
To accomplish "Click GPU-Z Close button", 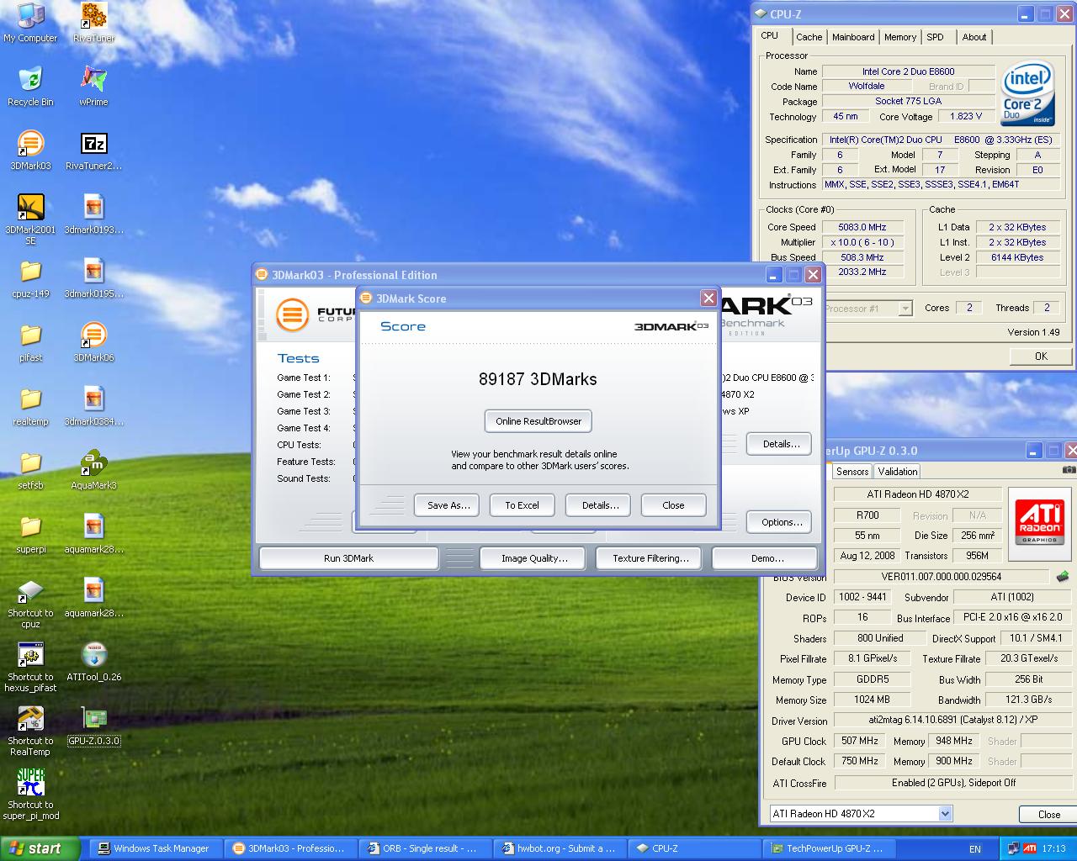I will click(x=1048, y=814).
